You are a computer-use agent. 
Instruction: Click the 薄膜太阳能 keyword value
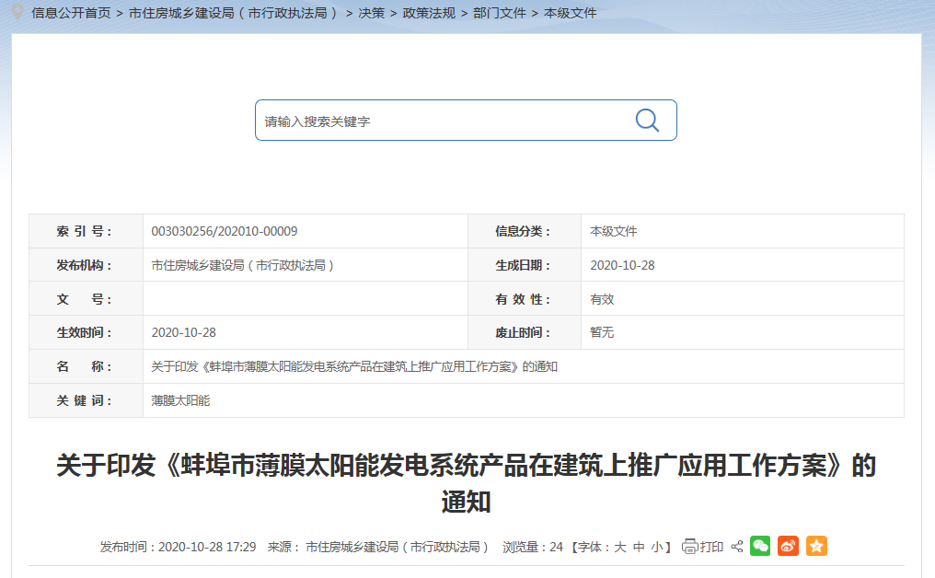click(180, 400)
